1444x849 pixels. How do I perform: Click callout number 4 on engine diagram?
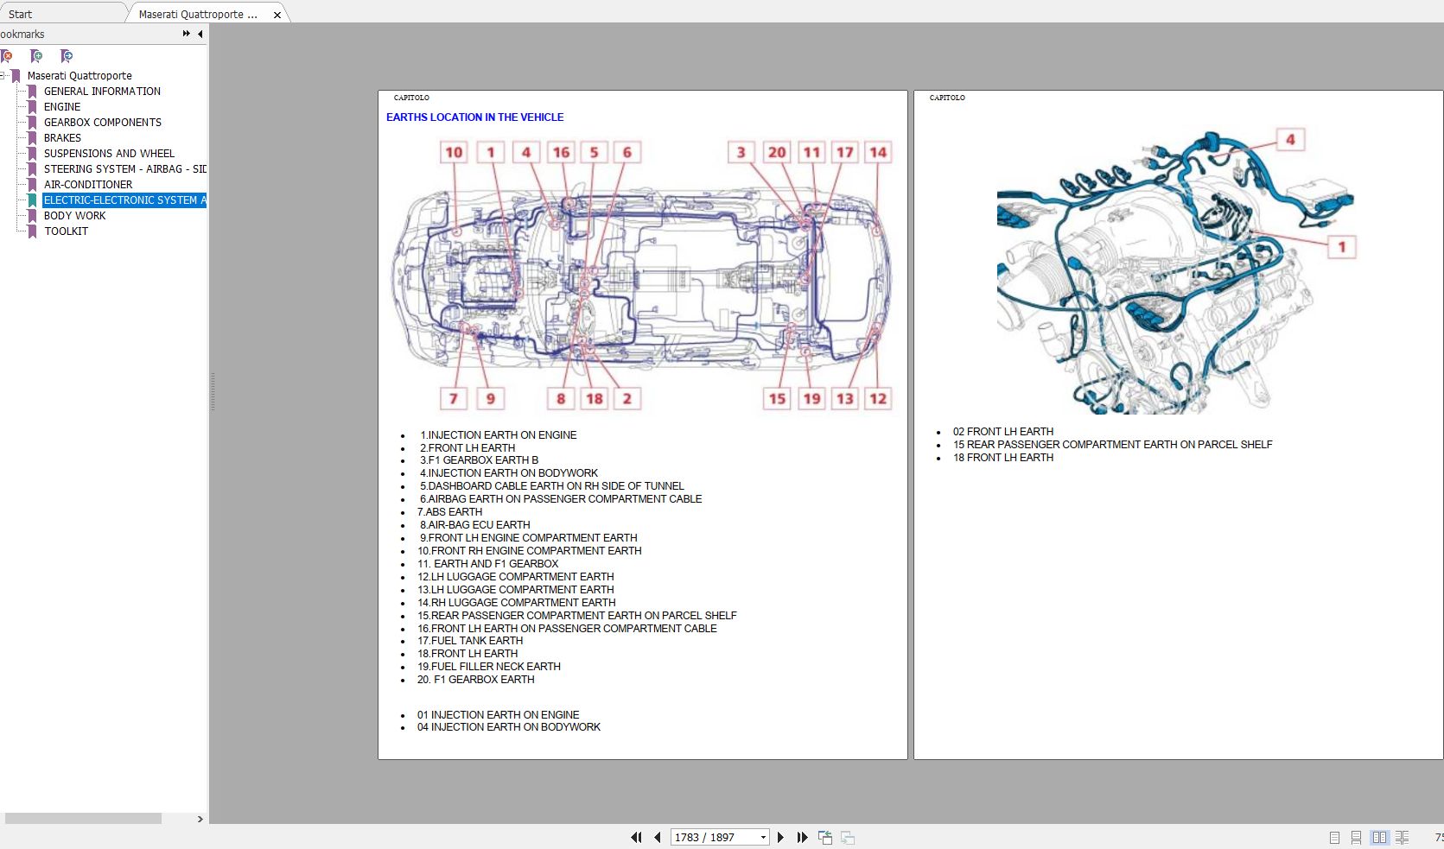tap(1290, 140)
